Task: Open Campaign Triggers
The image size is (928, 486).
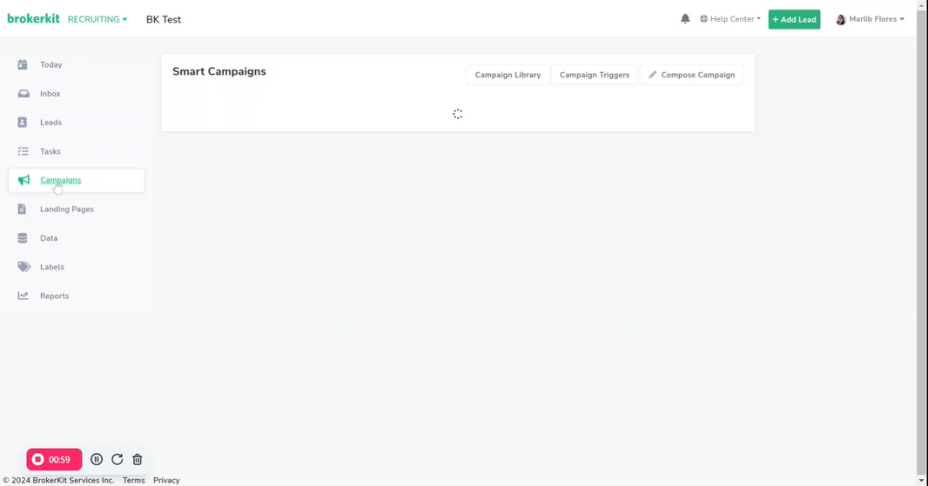Action: (595, 75)
